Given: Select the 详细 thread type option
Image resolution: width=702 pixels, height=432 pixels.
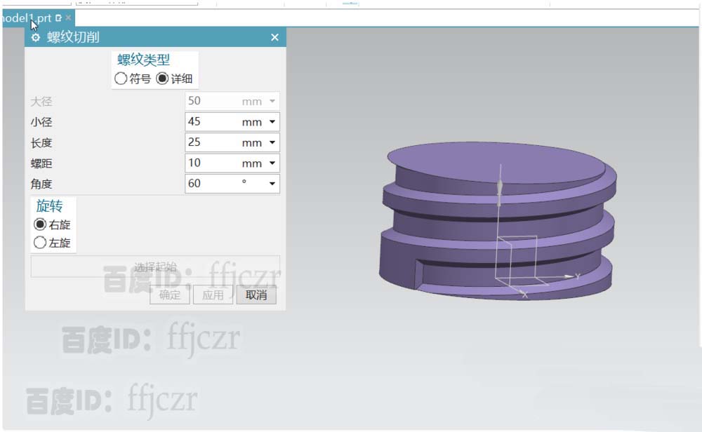Looking at the screenshot, I should tap(162, 79).
